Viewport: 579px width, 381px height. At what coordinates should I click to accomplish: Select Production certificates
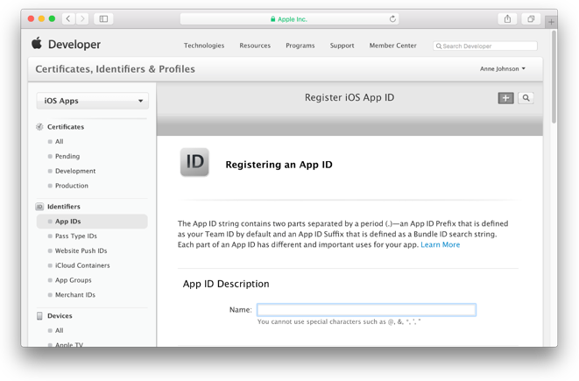tap(72, 186)
